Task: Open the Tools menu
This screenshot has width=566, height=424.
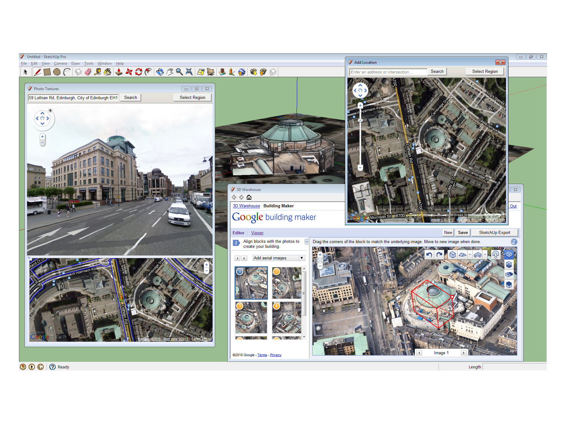Action: [89, 63]
